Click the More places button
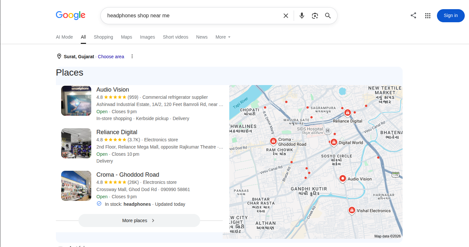The image size is (469, 247). tap(139, 221)
